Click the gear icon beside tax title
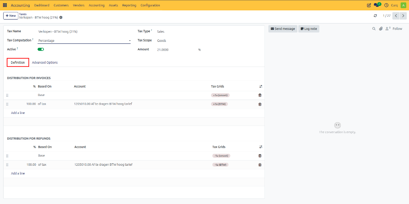 61,18
